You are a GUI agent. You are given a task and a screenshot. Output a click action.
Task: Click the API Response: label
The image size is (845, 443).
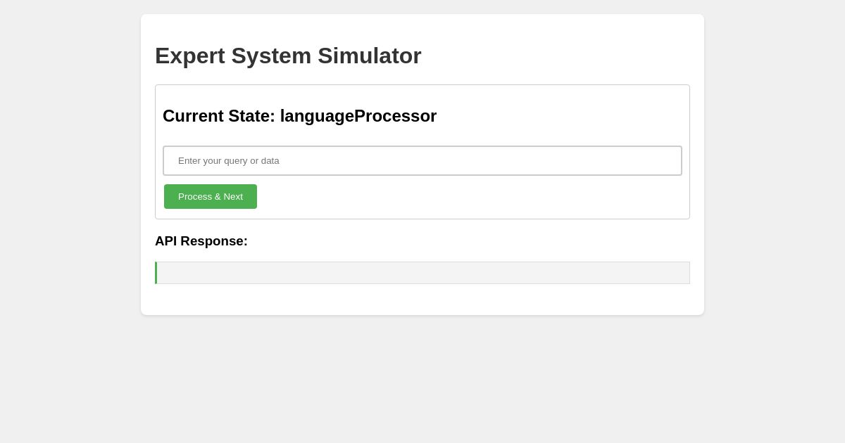pos(201,241)
